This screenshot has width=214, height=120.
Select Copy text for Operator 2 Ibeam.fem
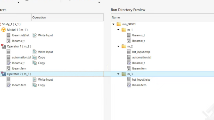click(x=41, y=85)
